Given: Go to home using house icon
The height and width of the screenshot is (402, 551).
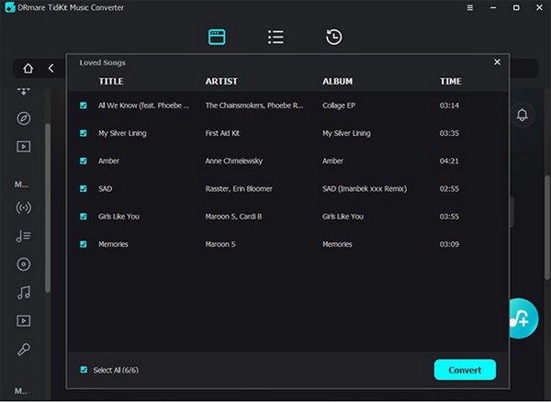Looking at the screenshot, I should coord(28,68).
